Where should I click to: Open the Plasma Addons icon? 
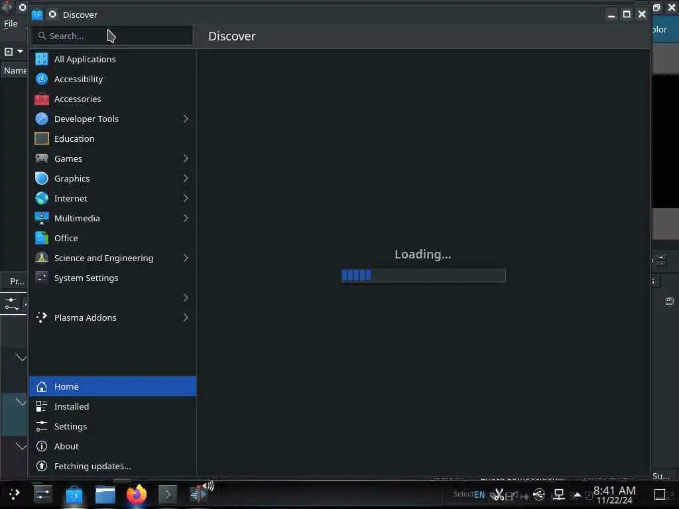pos(42,317)
